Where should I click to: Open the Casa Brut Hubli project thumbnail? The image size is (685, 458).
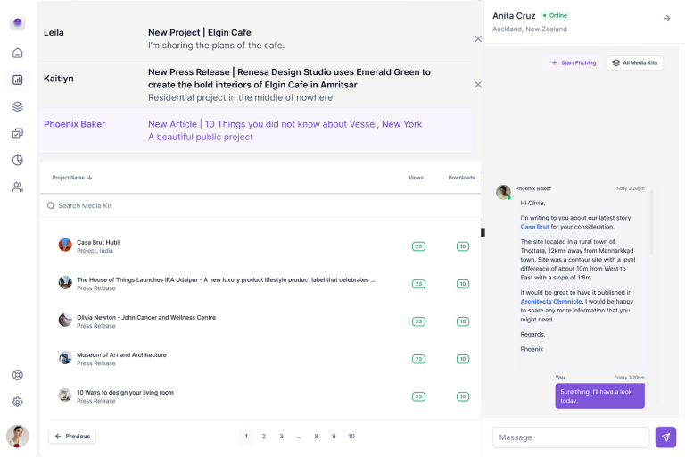click(65, 245)
